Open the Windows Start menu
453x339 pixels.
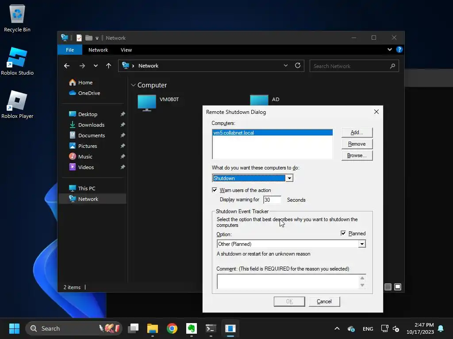click(x=14, y=328)
